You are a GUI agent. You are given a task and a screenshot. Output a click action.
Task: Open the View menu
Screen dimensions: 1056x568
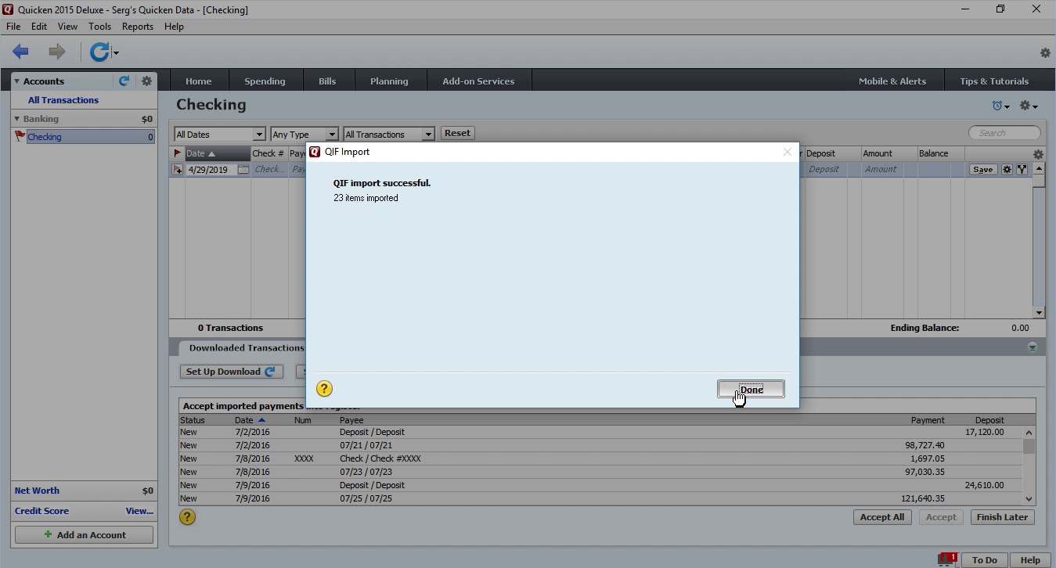[67, 27]
